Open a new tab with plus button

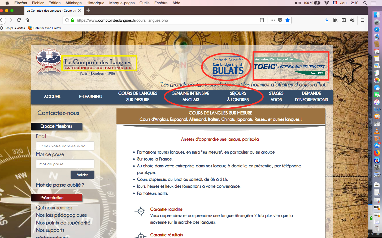pos(88,10)
